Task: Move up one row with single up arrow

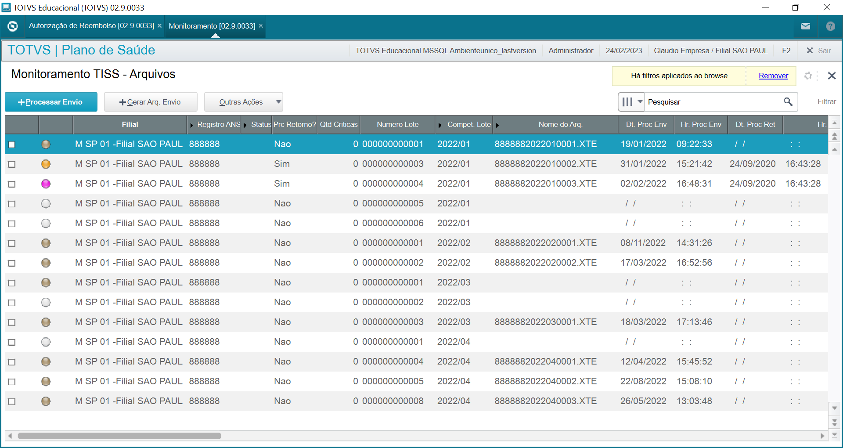Action: pyautogui.click(x=835, y=149)
